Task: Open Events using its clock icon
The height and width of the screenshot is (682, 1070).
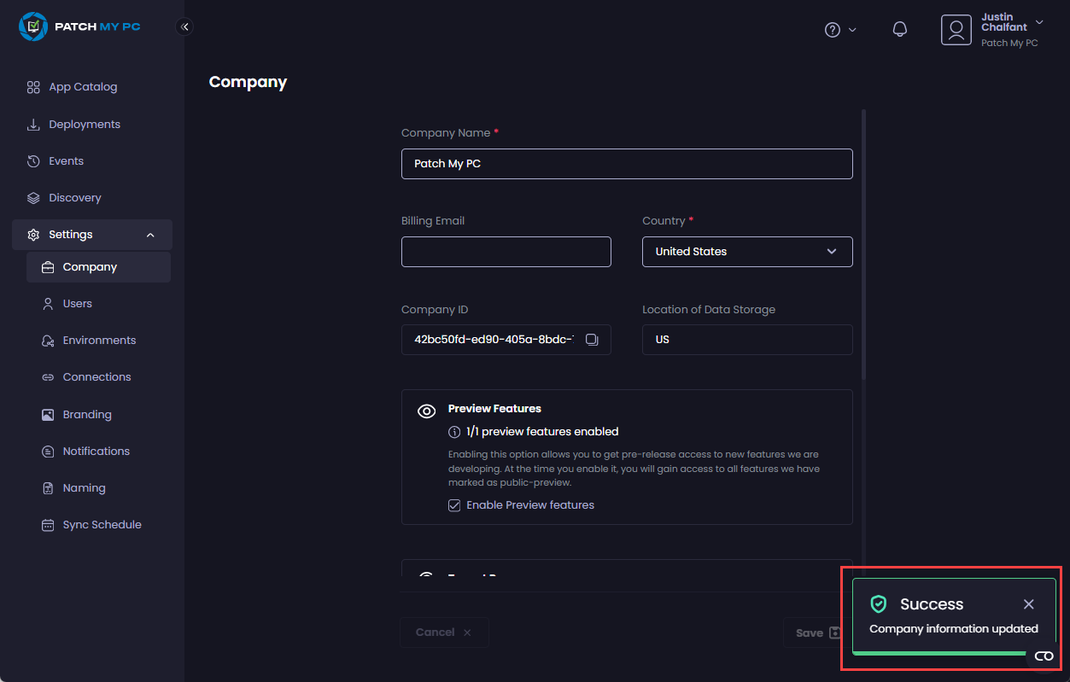Action: (x=33, y=160)
